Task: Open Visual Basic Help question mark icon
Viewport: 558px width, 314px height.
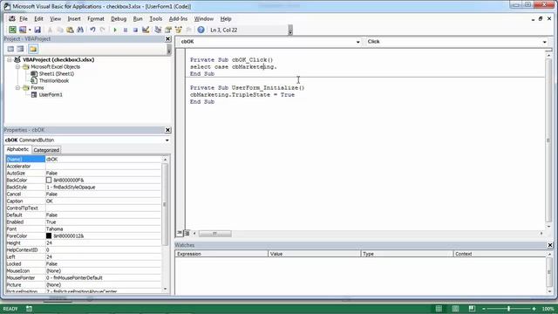Action: click(x=201, y=30)
